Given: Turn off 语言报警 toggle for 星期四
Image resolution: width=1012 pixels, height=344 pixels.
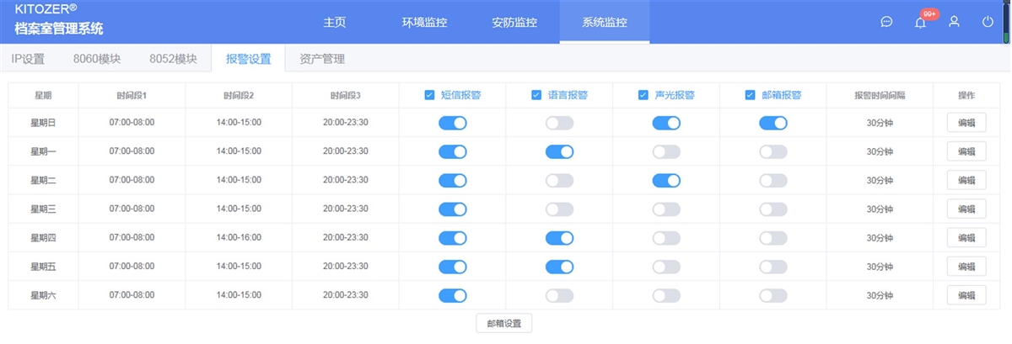Looking at the screenshot, I should coord(559,238).
